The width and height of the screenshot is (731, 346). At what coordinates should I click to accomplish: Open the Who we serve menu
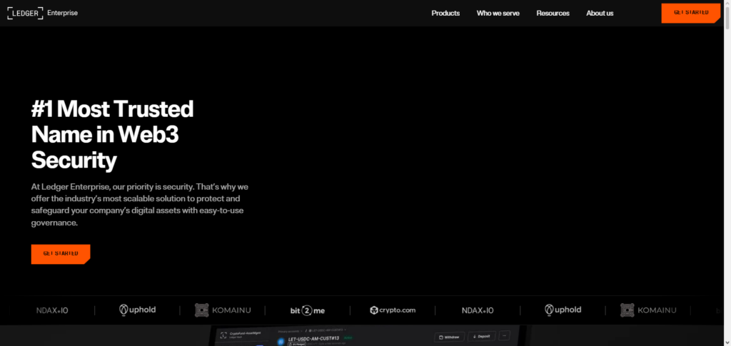click(x=498, y=13)
